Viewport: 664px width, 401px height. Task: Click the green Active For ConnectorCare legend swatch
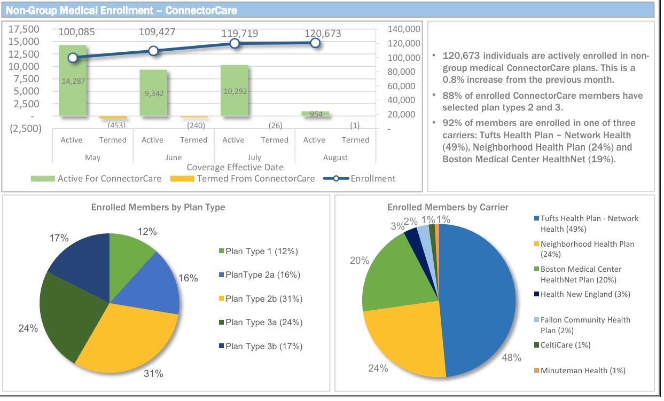[x=43, y=179]
